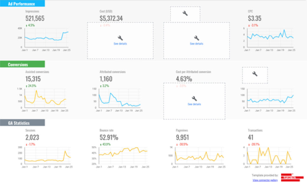Image resolution: width=307 pixels, height=184 pixels.
Task: Select the Ad Performance section header
Action: point(22,4)
